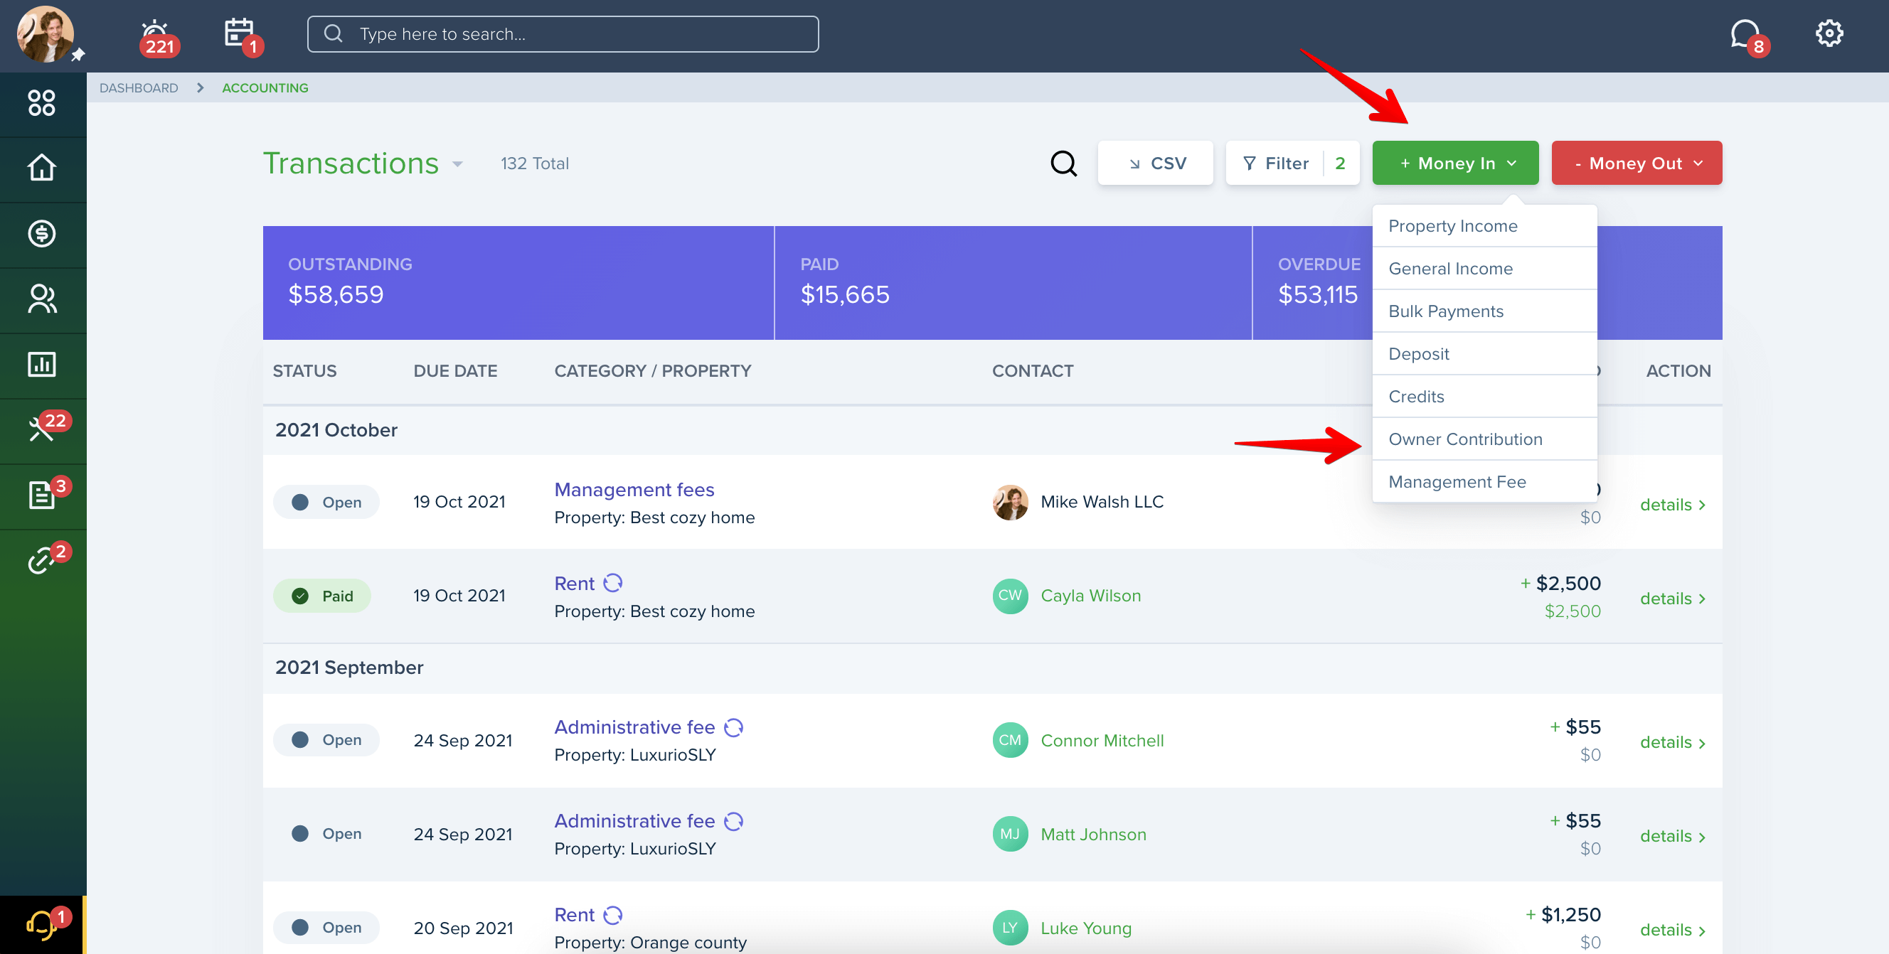Expand the Transactions title dropdown arrow

pyautogui.click(x=457, y=164)
